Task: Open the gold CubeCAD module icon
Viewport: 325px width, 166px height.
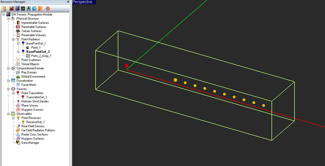Action: (x=4, y=9)
